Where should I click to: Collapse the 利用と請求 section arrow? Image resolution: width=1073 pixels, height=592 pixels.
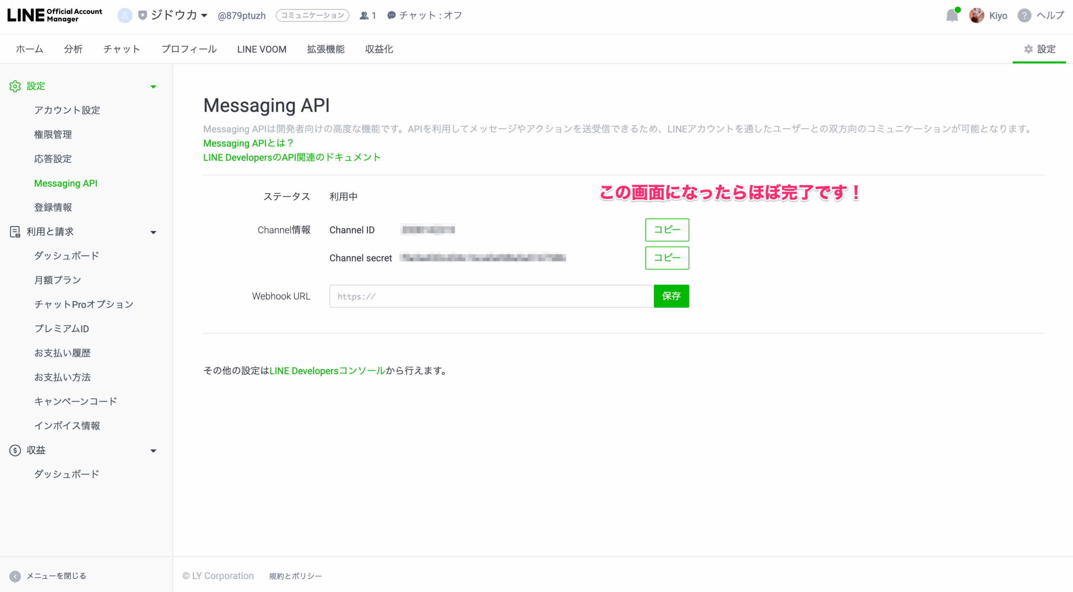pos(153,232)
